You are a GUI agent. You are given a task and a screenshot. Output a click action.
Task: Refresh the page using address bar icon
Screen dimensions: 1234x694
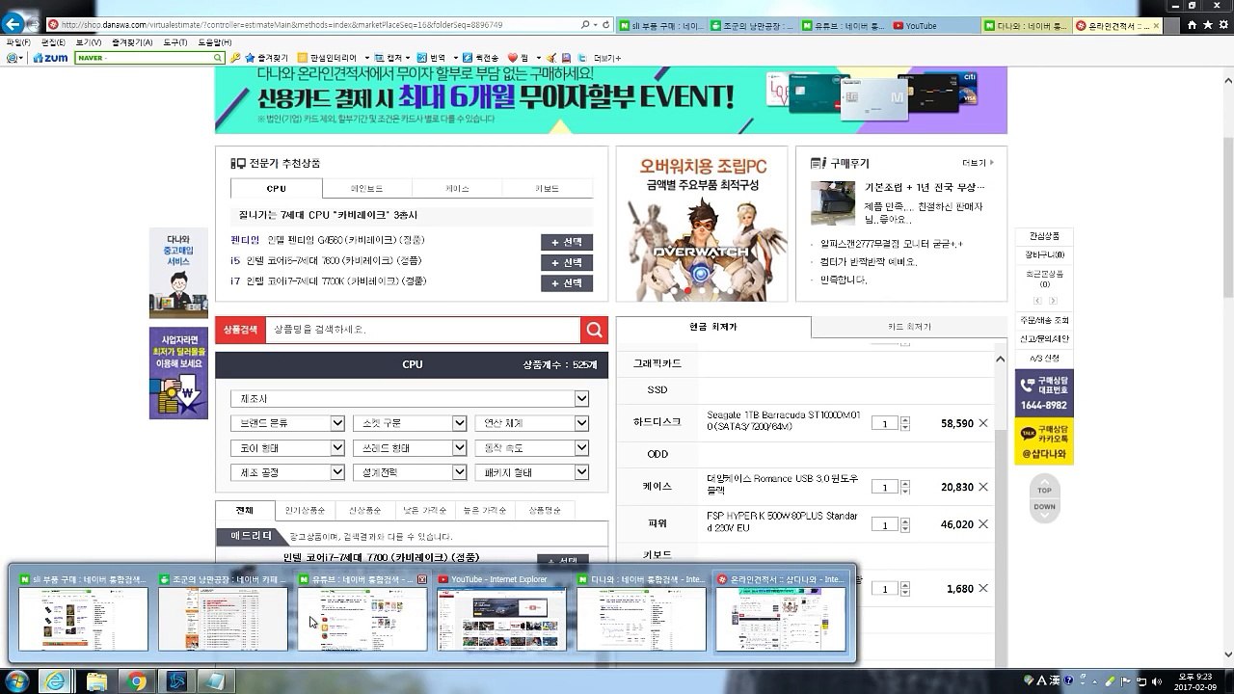(x=604, y=24)
